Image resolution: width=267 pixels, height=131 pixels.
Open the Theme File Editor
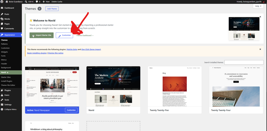(x=8, y=85)
